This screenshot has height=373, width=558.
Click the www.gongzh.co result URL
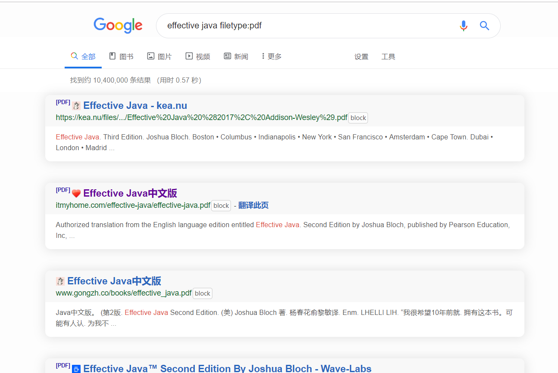(x=124, y=293)
